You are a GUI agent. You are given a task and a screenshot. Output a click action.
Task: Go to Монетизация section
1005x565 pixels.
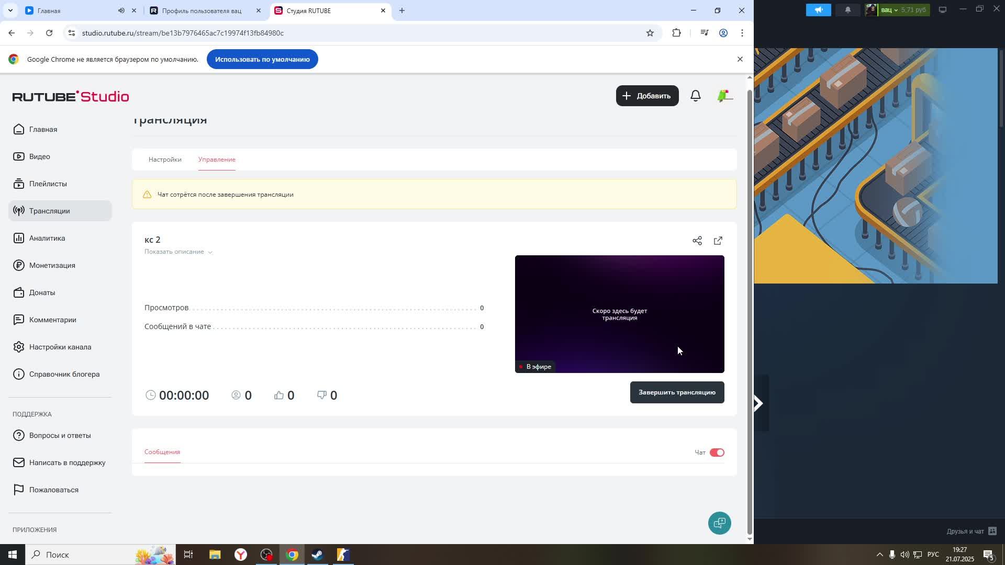click(x=52, y=265)
